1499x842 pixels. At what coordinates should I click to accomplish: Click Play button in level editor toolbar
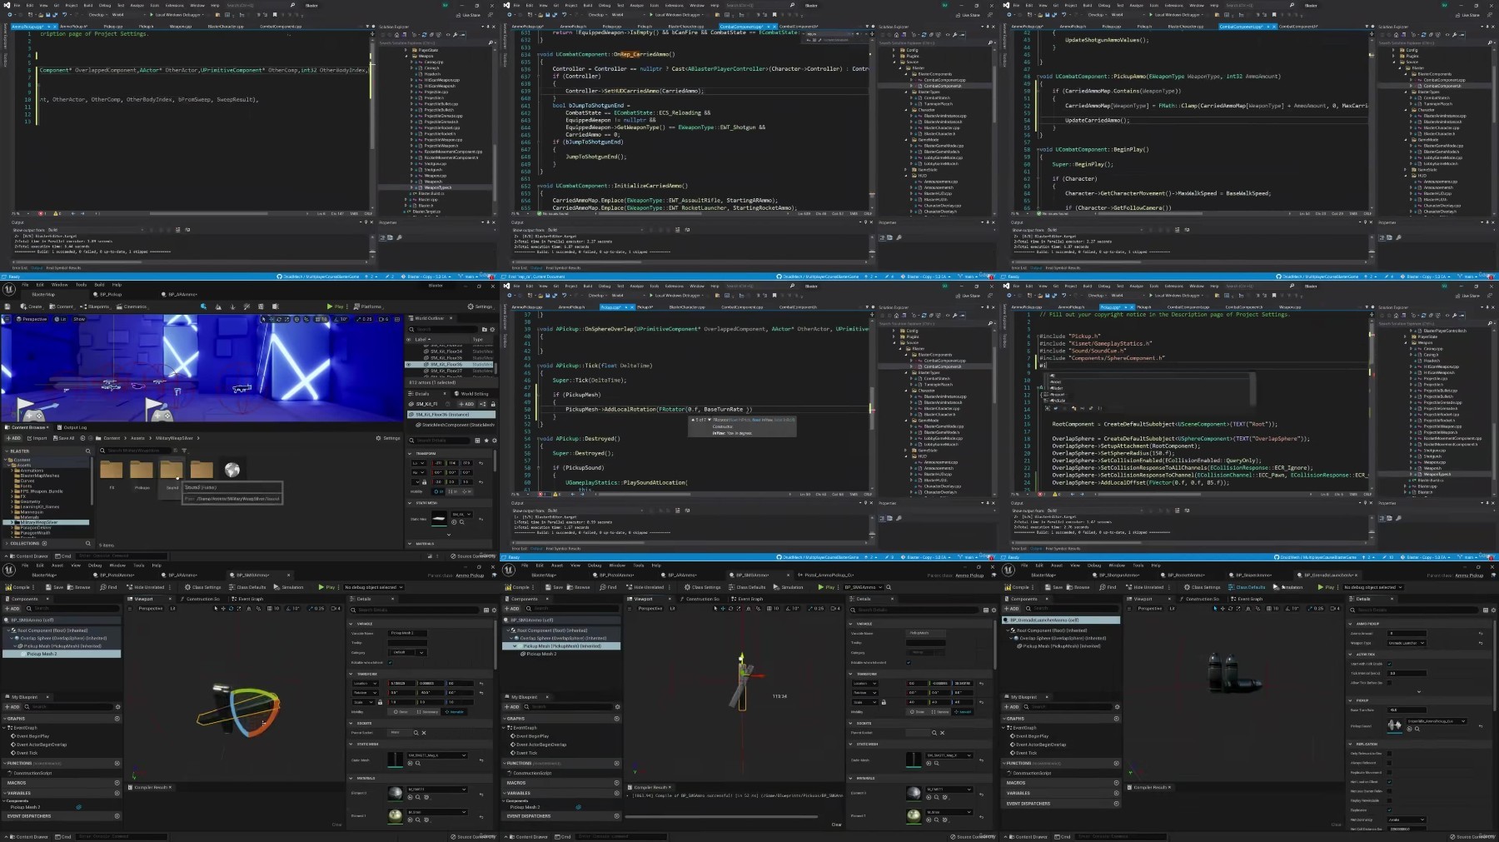(335, 306)
